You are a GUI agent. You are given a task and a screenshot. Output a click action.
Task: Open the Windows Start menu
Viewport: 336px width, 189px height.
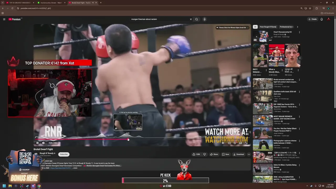4,186
